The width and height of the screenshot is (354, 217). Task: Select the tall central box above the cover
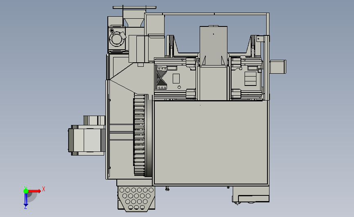pyautogui.click(x=214, y=46)
